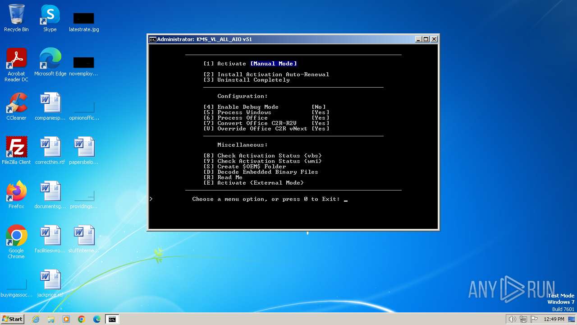The image size is (577, 325).
Task: Open Chrome from the taskbar
Action: point(82,319)
